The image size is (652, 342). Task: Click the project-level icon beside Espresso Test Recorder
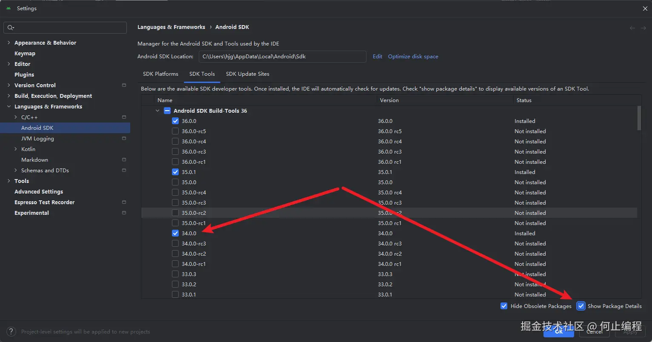click(124, 202)
